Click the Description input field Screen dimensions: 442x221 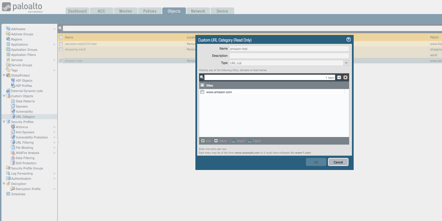[289, 56]
